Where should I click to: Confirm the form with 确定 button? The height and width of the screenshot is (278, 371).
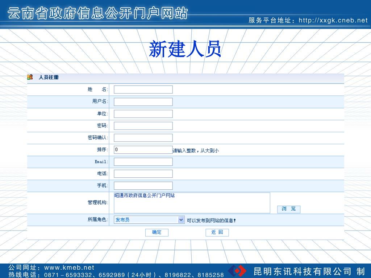pyautogui.click(x=157, y=232)
